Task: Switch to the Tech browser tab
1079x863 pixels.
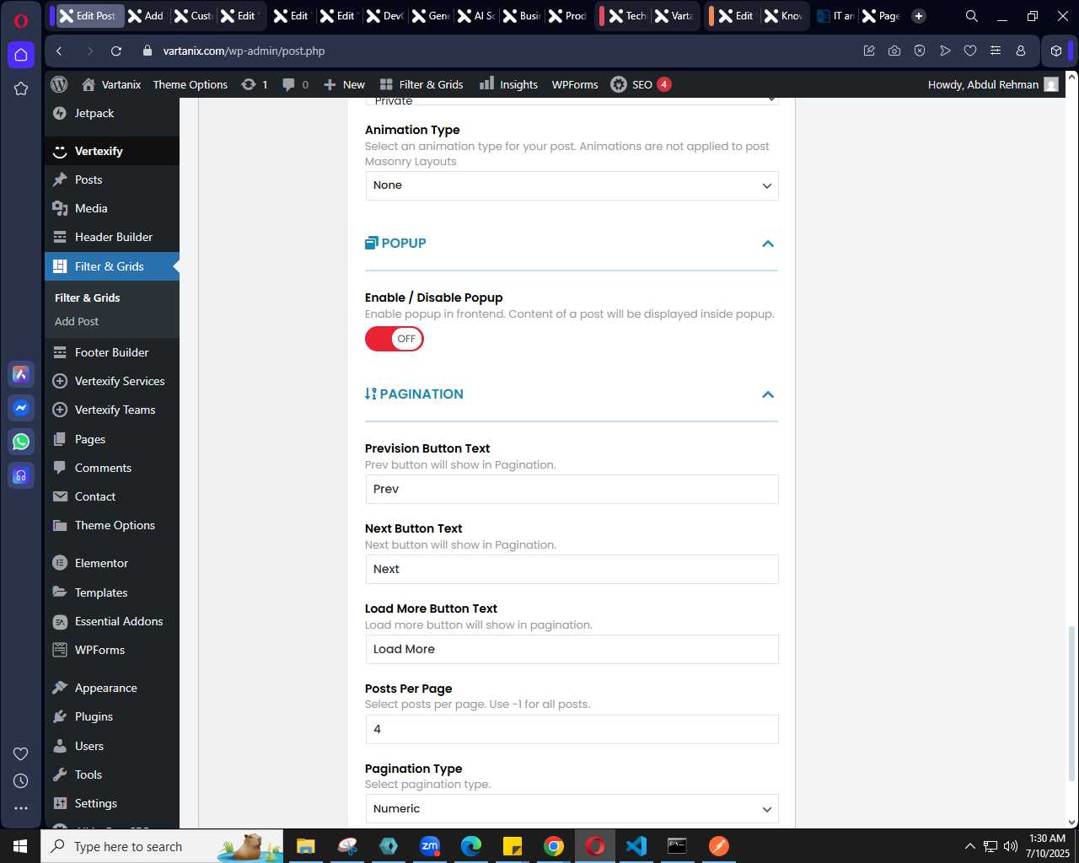Action: coord(626,16)
